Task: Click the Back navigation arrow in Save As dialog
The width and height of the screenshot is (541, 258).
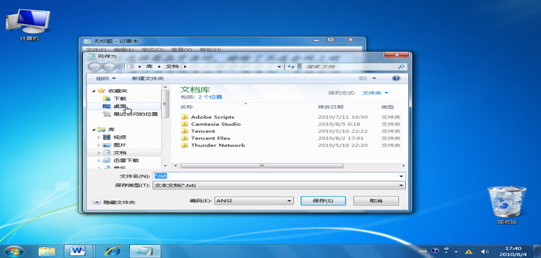Action: pos(94,66)
